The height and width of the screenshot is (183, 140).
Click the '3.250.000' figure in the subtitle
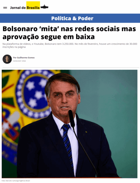(68, 44)
